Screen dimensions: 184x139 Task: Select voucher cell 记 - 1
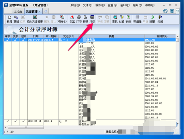(63, 40)
